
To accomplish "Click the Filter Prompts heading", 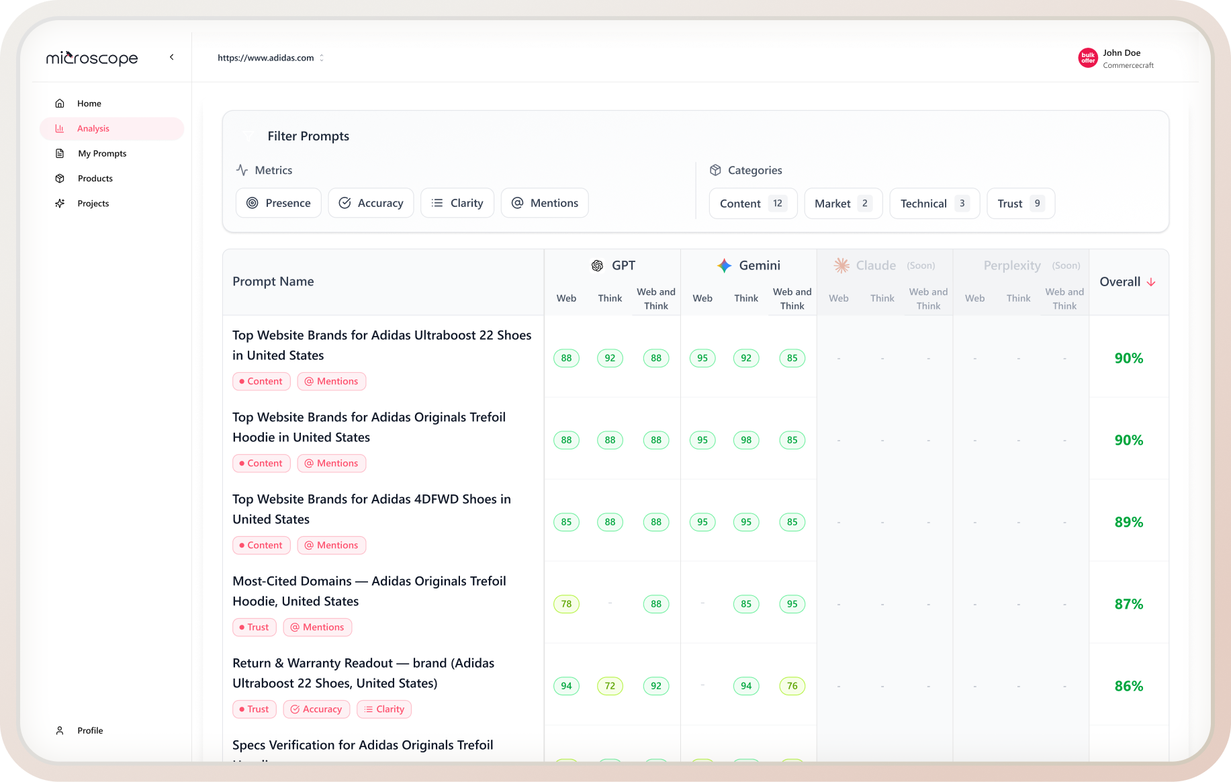I will point(308,136).
